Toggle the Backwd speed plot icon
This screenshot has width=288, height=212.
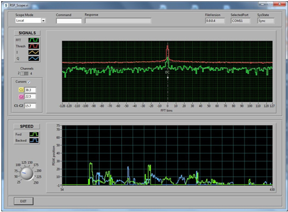tap(34, 140)
